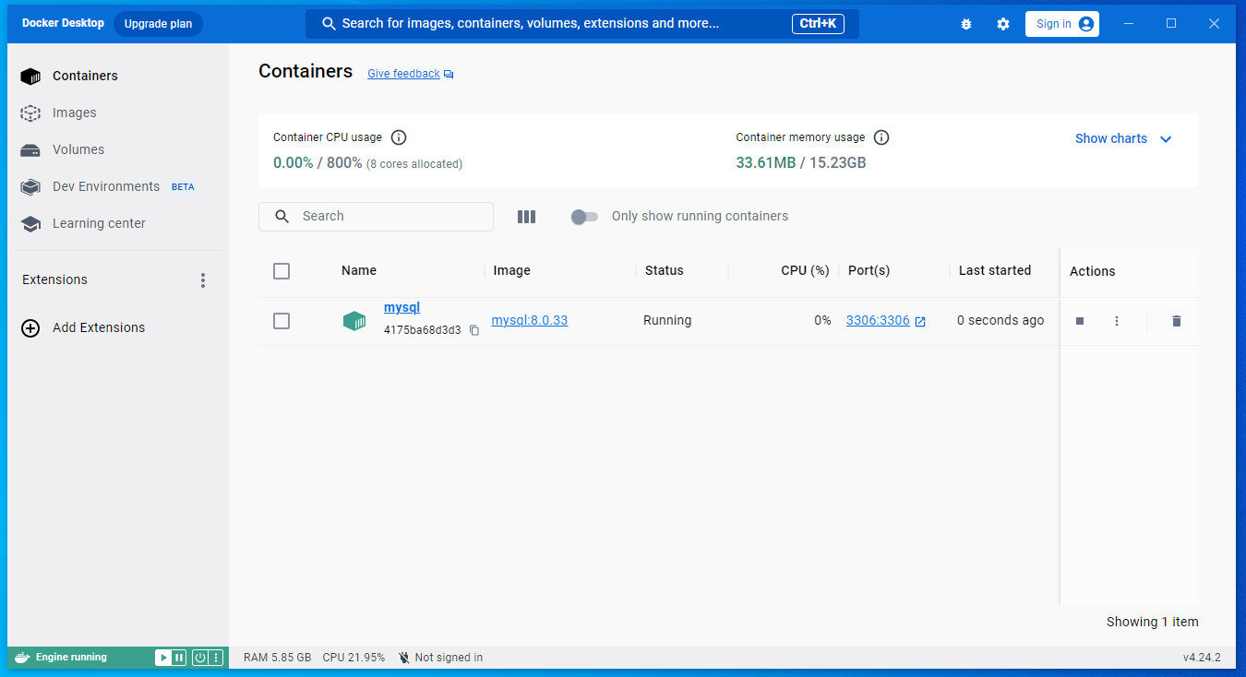Viewport: 1246px width, 677px height.
Task: Open the mysql:8.0.33 image link
Action: pos(530,321)
